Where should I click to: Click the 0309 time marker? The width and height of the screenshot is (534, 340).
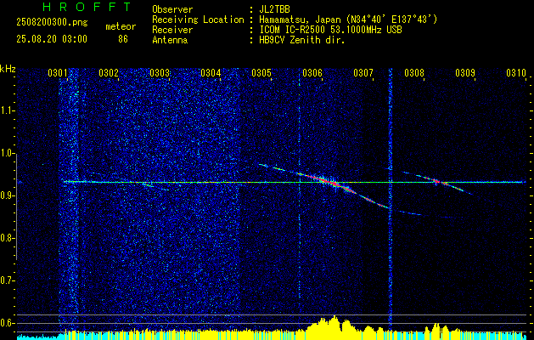(465, 72)
